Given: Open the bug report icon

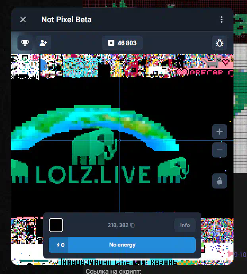Looking at the screenshot, I should tap(220, 43).
